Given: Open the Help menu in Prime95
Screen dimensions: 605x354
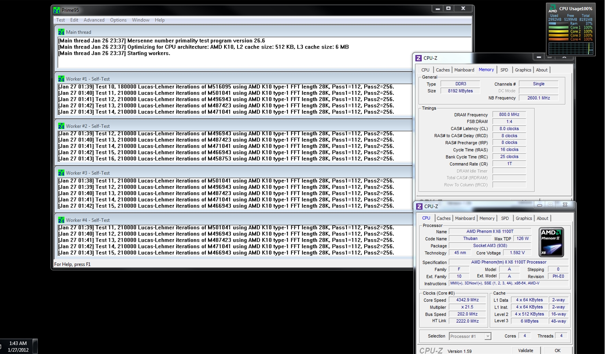Looking at the screenshot, I should pos(160,20).
